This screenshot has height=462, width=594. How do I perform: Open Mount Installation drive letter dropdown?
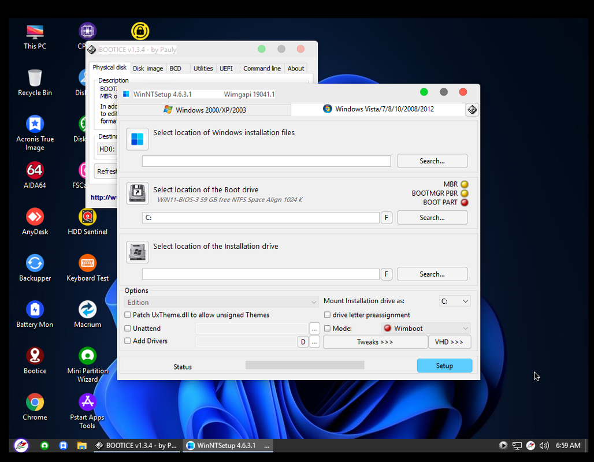(x=455, y=301)
